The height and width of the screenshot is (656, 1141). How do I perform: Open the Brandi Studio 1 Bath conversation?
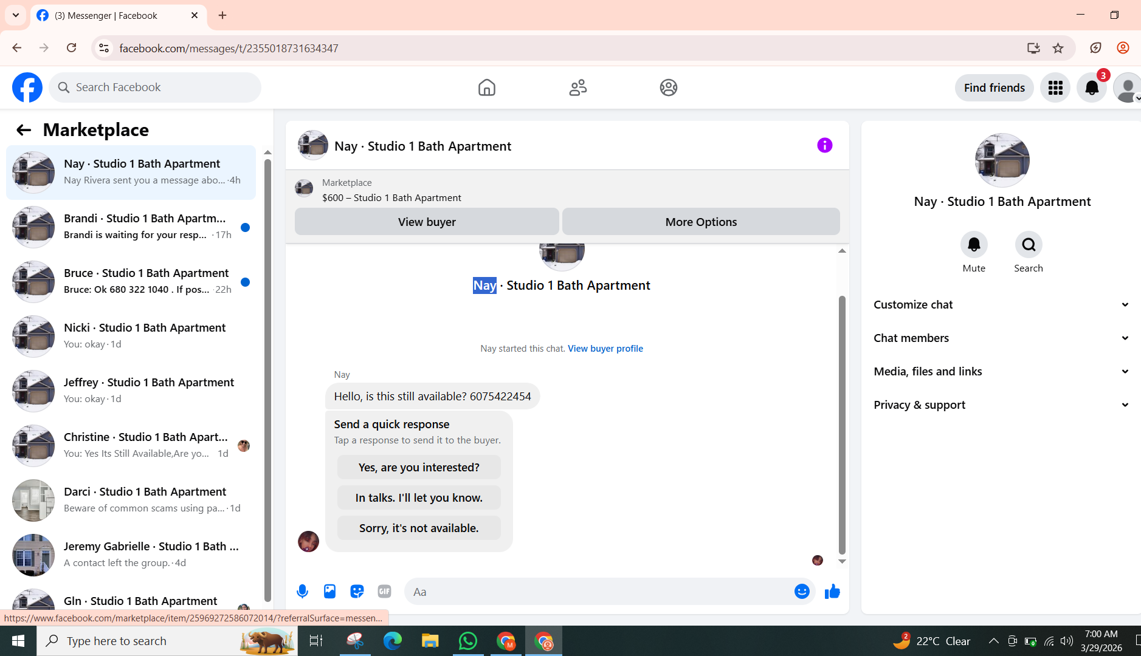coord(131,227)
